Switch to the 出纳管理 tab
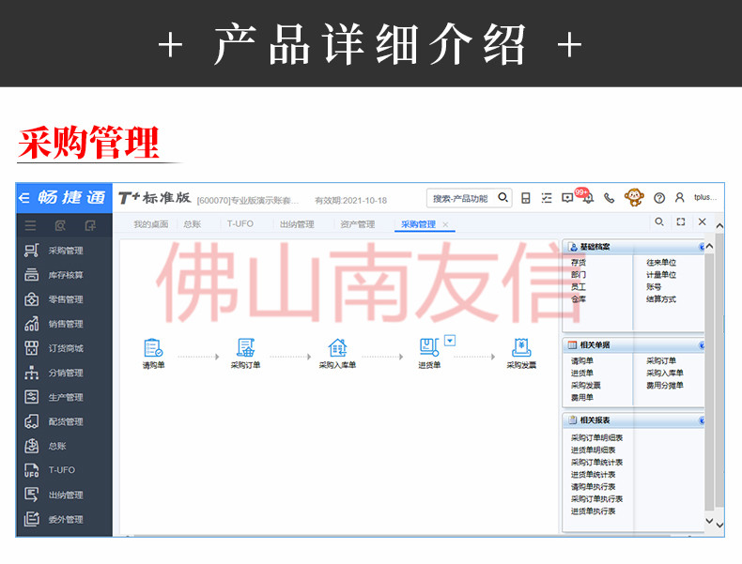Viewport: 742px width, 564px height. pos(297,224)
